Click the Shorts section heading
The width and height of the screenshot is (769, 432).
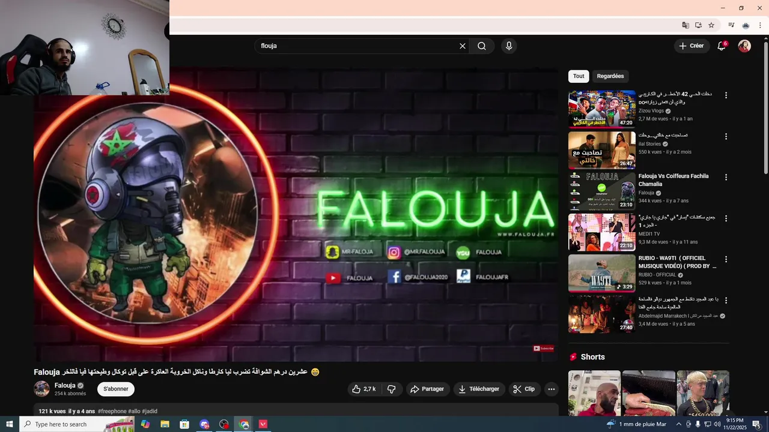593,357
